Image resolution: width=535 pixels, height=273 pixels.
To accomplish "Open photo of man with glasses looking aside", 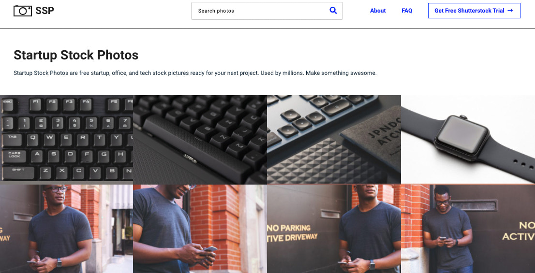I will pyautogui.click(x=67, y=229).
